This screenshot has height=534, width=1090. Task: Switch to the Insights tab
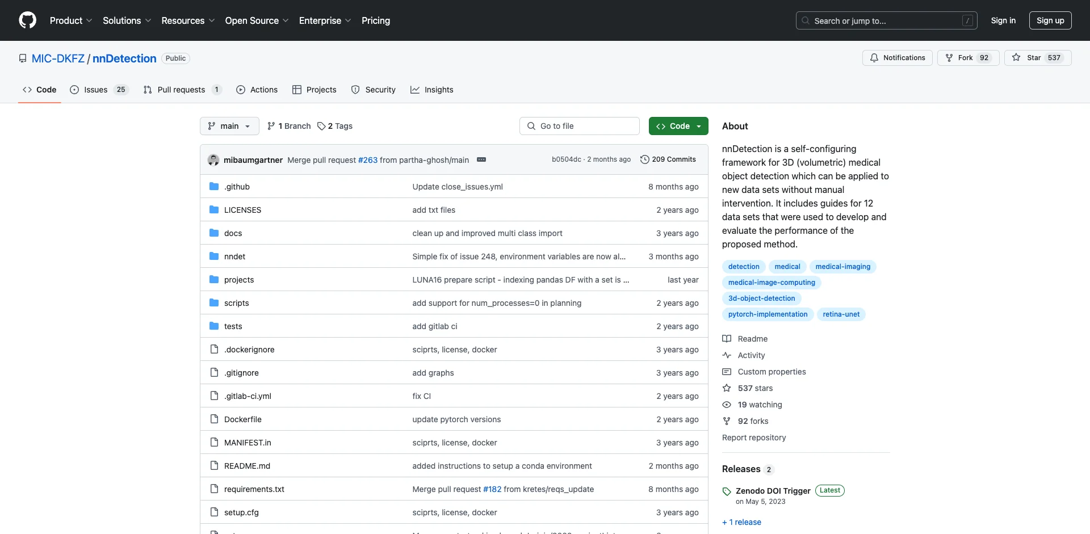coord(432,90)
